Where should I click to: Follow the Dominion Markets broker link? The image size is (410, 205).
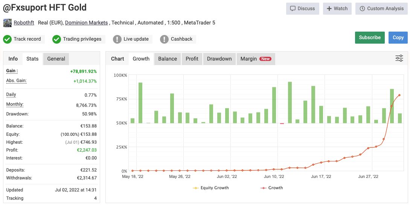coord(86,23)
